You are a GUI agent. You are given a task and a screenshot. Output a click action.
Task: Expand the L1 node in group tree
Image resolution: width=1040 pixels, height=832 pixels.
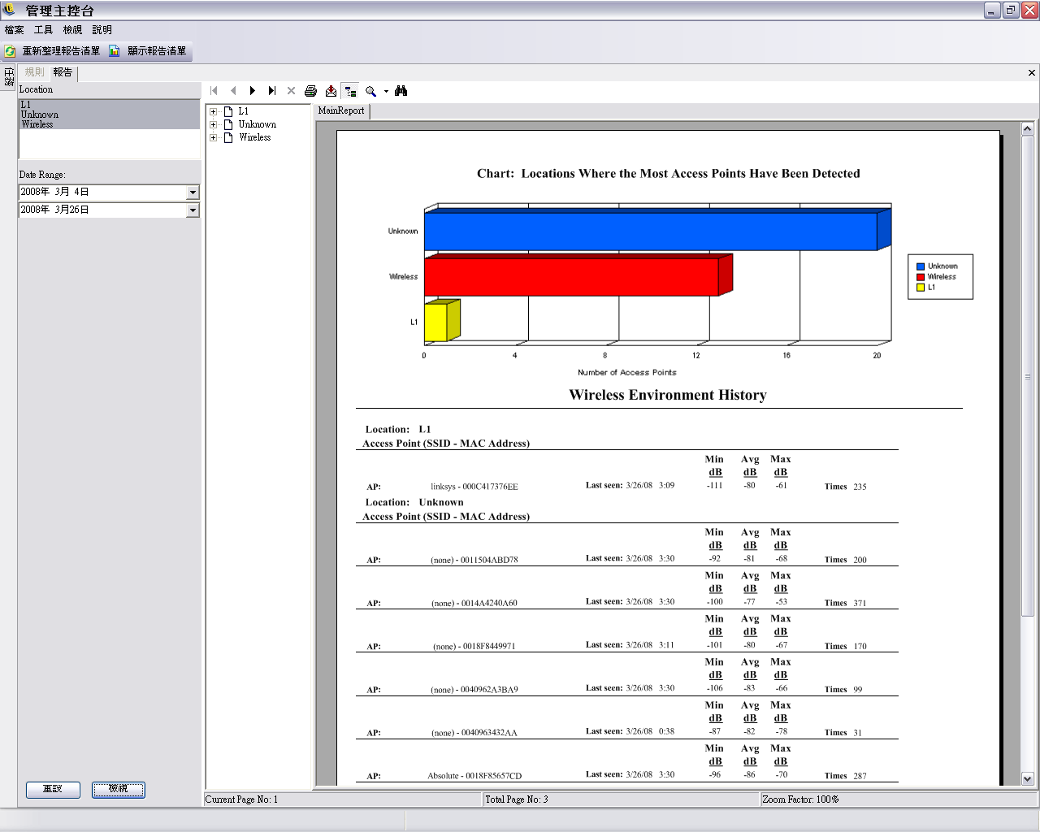214,111
